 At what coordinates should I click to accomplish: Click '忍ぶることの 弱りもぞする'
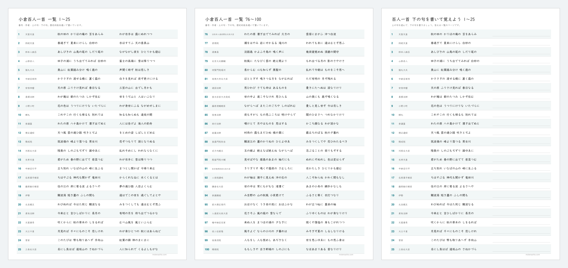[x=324, y=151]
